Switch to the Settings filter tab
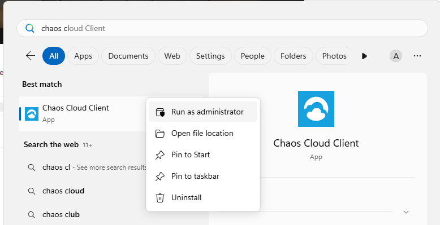Image resolution: width=440 pixels, height=225 pixels. click(x=210, y=56)
